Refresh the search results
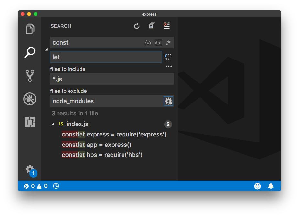The width and height of the screenshot is (299, 217). (136, 26)
